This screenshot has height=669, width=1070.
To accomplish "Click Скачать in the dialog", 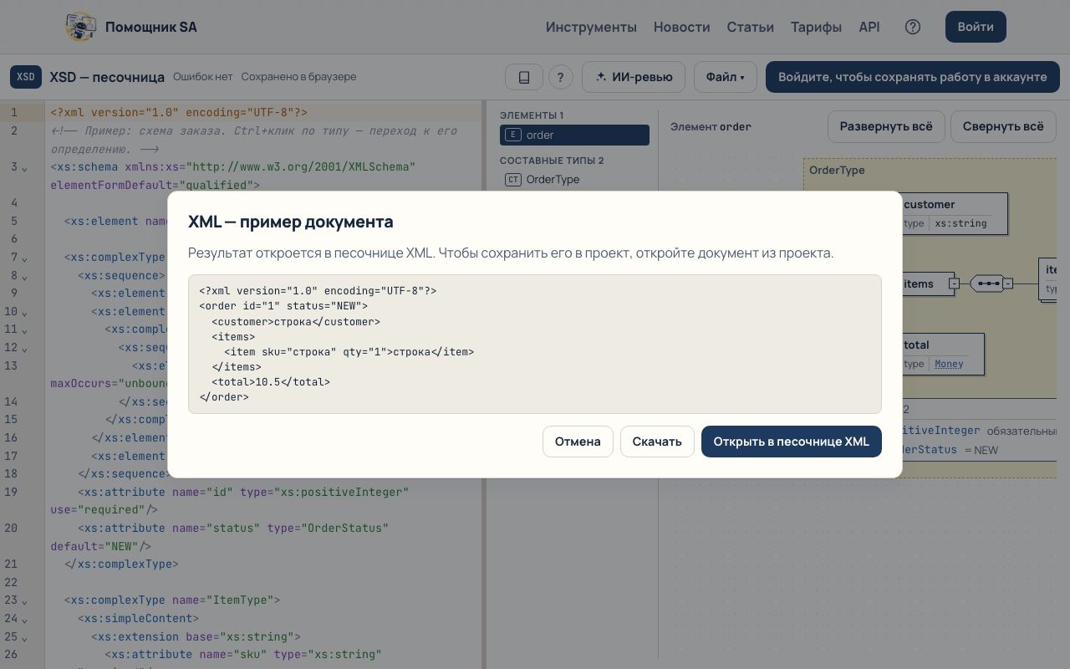I will (x=657, y=442).
